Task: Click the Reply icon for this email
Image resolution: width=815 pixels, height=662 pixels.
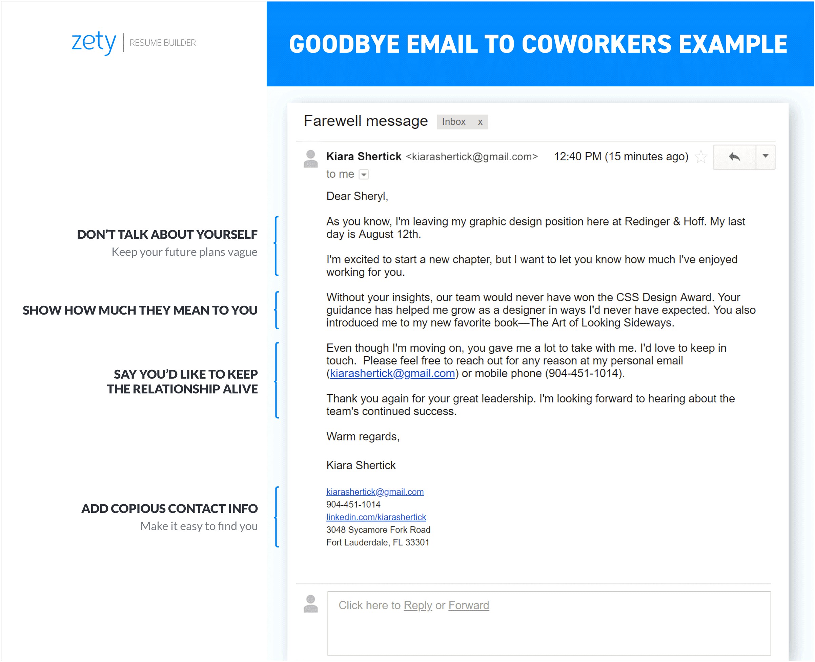Action: click(735, 156)
